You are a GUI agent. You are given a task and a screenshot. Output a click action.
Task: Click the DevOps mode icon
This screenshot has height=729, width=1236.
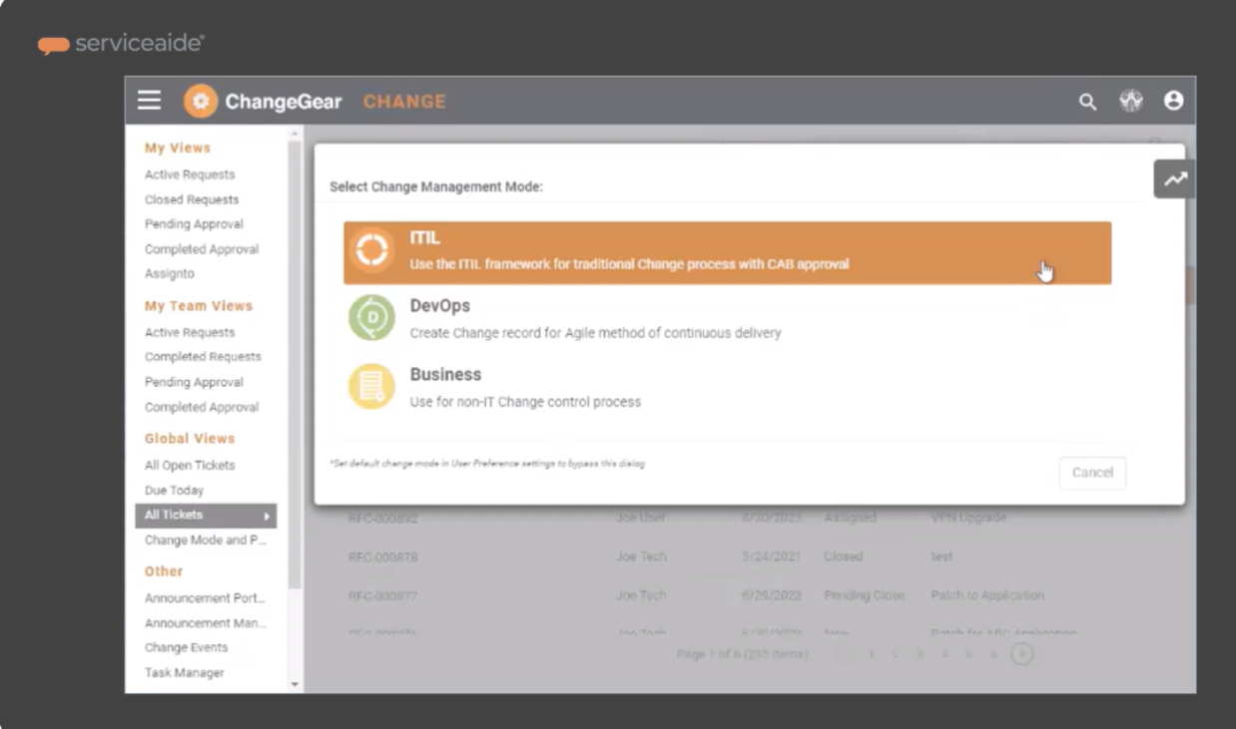pyautogui.click(x=371, y=318)
